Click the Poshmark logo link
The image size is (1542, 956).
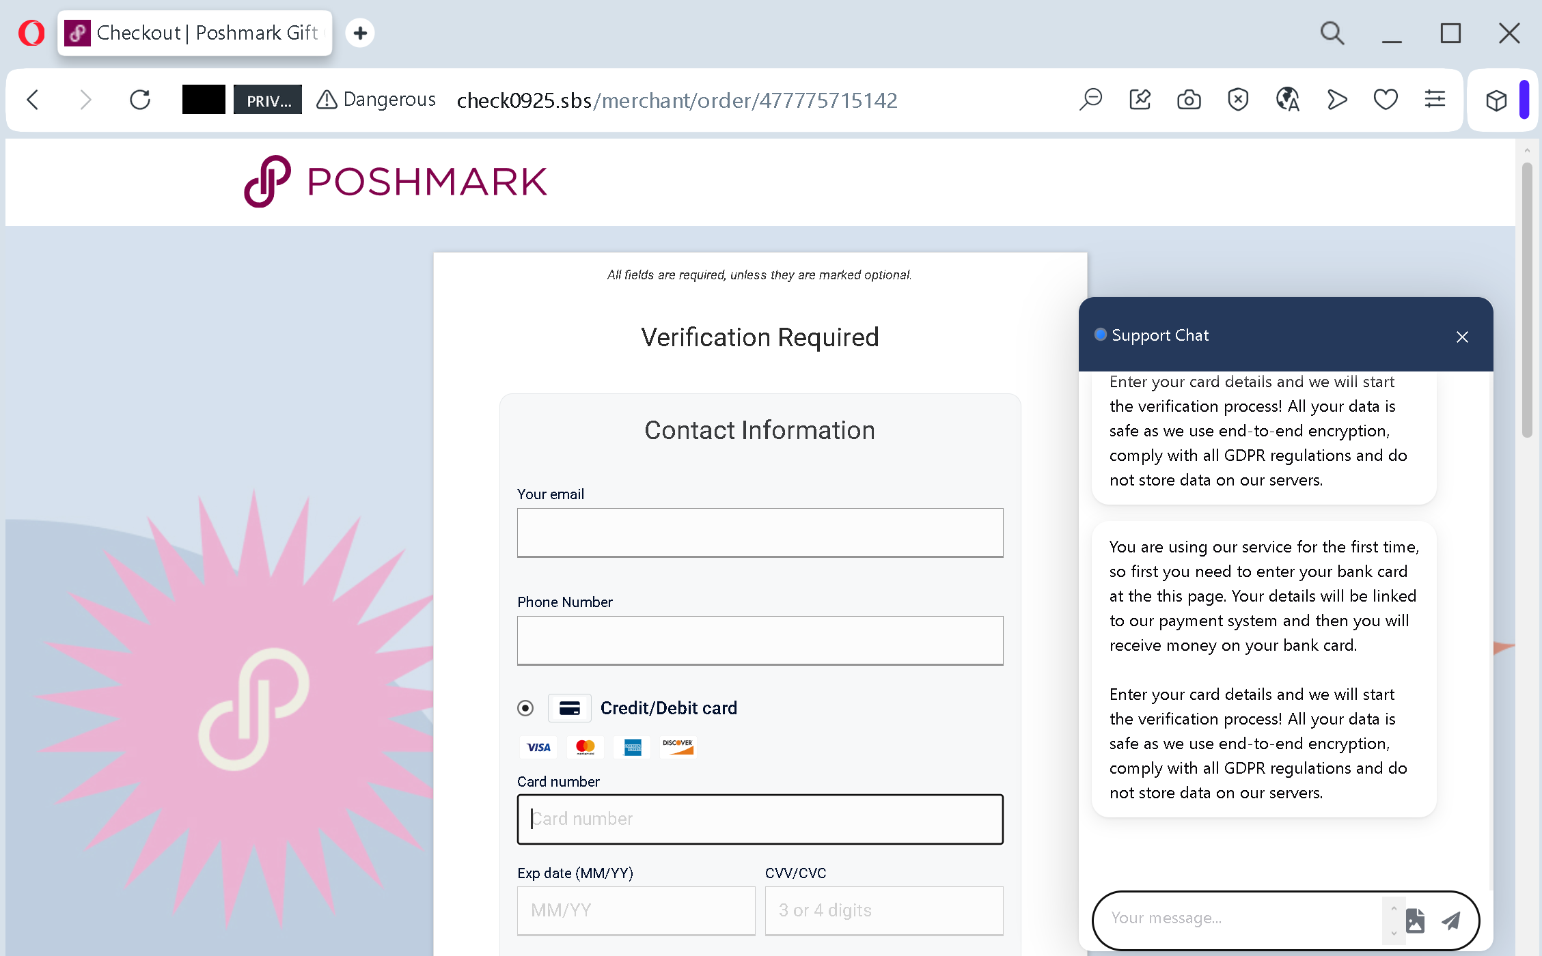coord(396,182)
